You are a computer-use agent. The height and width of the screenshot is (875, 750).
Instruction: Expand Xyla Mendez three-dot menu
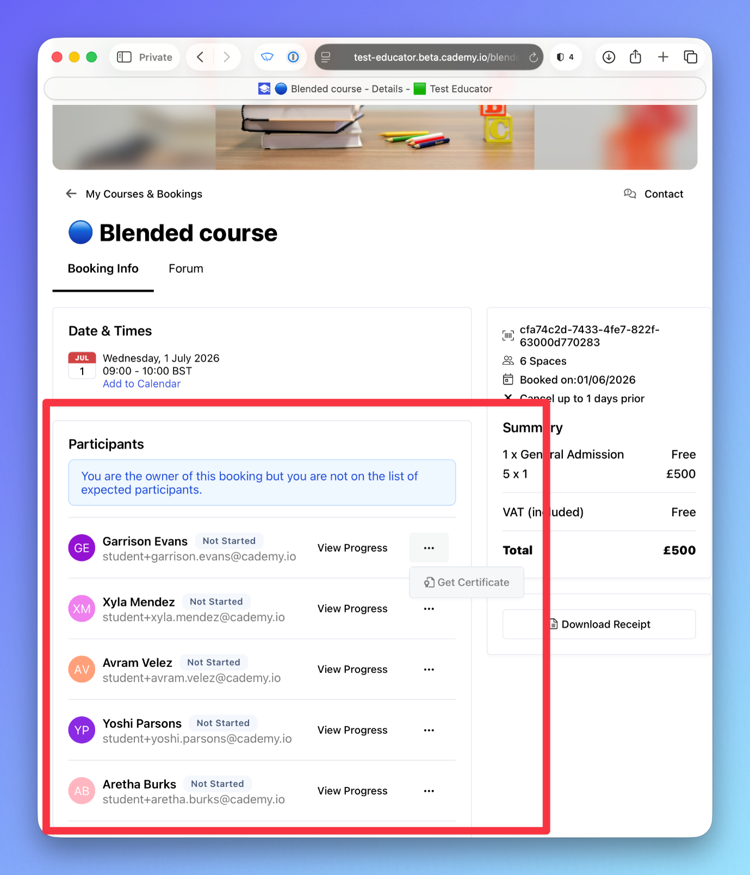(x=429, y=609)
